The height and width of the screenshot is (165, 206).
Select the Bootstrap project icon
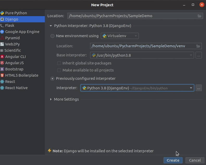point(2,69)
